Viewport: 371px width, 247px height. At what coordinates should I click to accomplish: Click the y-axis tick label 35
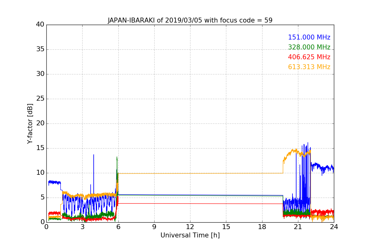pyautogui.click(x=40, y=49)
